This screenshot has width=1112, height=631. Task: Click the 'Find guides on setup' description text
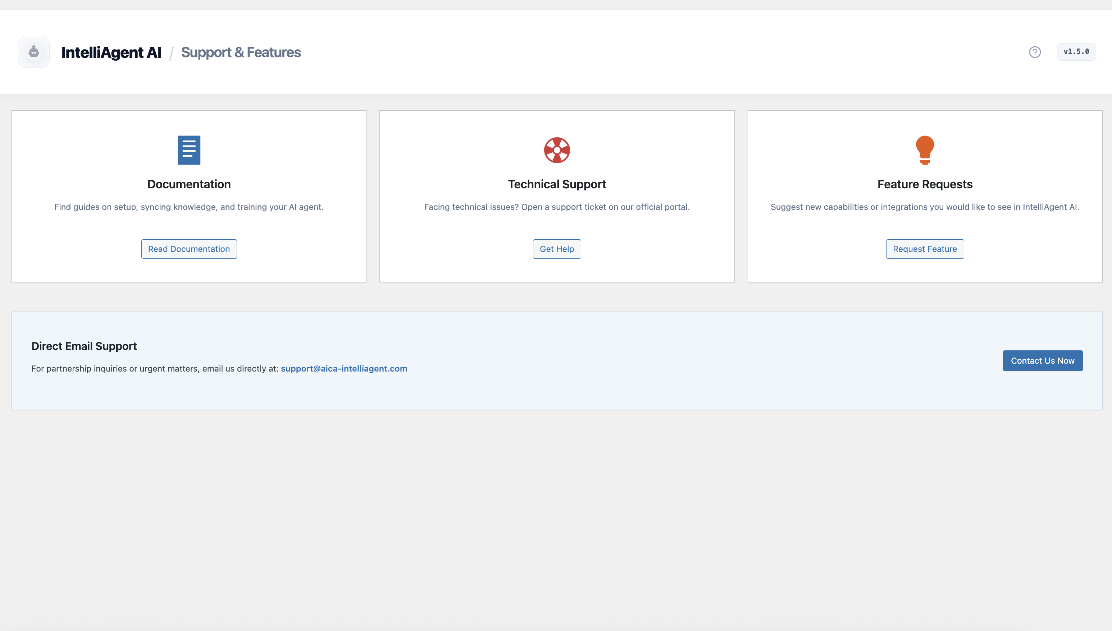pyautogui.click(x=189, y=207)
